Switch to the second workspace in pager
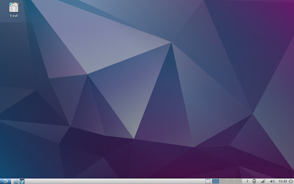The image size is (294, 184). 223,181
